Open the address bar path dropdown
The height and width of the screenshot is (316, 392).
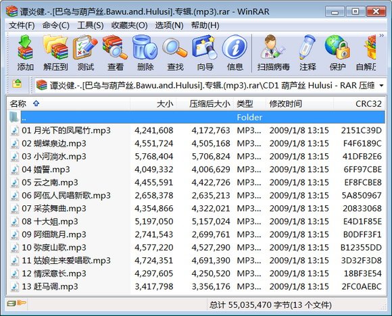(x=381, y=86)
